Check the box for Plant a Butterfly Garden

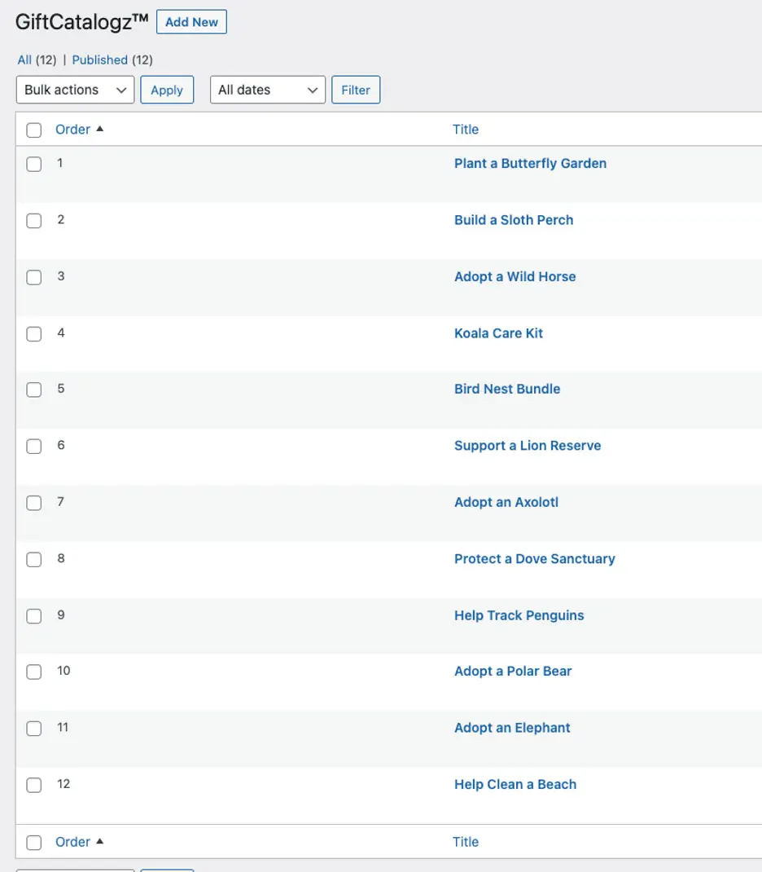33,164
